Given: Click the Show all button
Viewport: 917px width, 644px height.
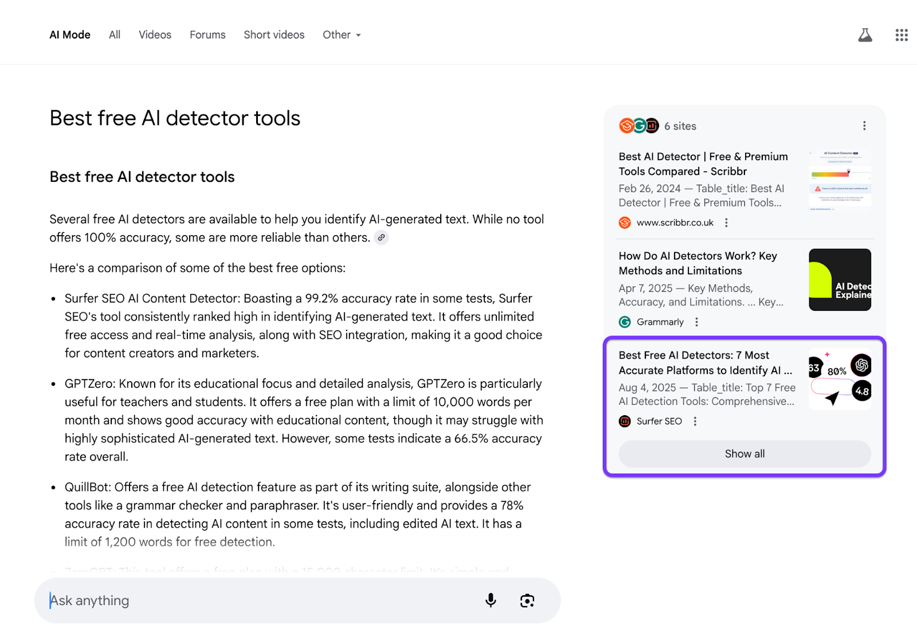Looking at the screenshot, I should tap(744, 454).
